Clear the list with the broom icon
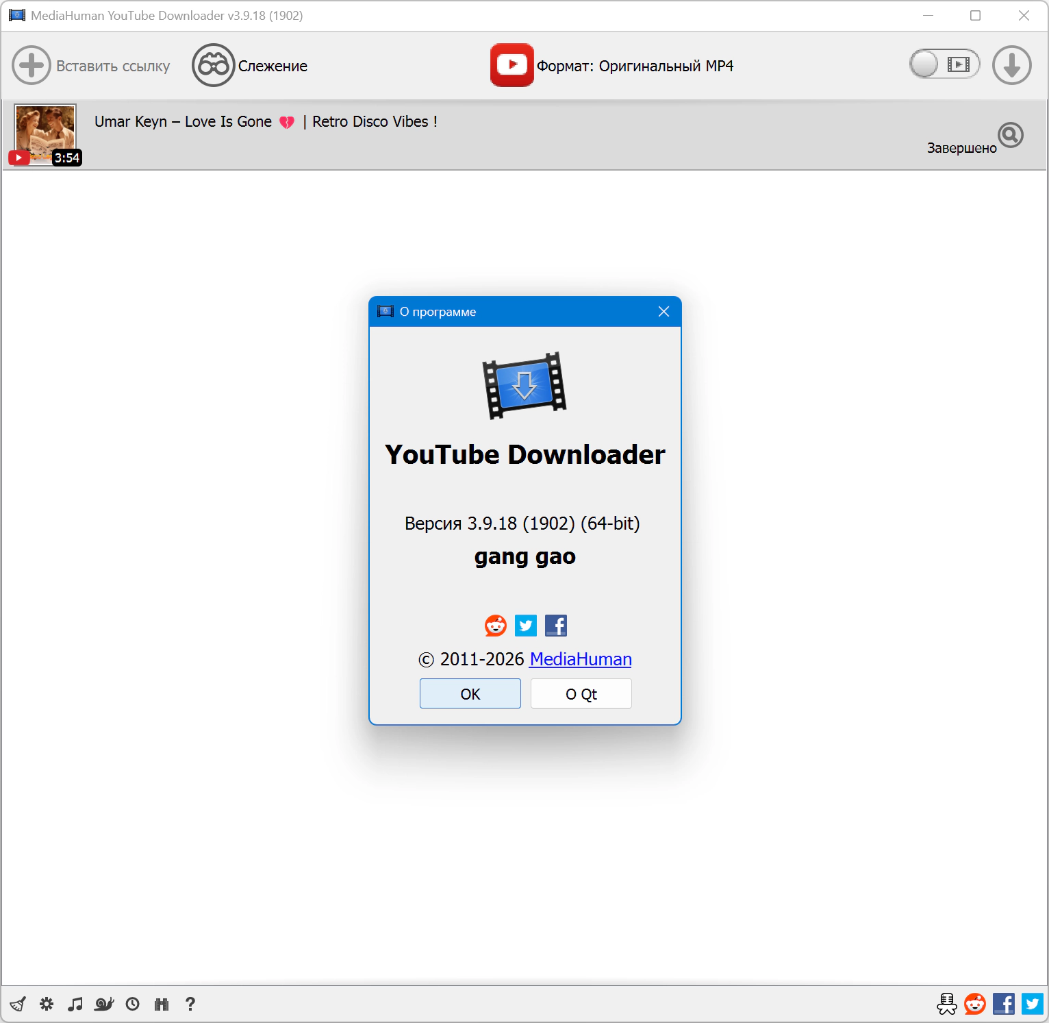 [18, 1004]
